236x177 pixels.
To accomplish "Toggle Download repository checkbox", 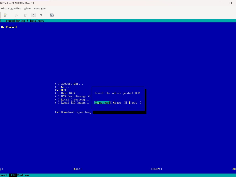I will pyautogui.click(x=73, y=112).
